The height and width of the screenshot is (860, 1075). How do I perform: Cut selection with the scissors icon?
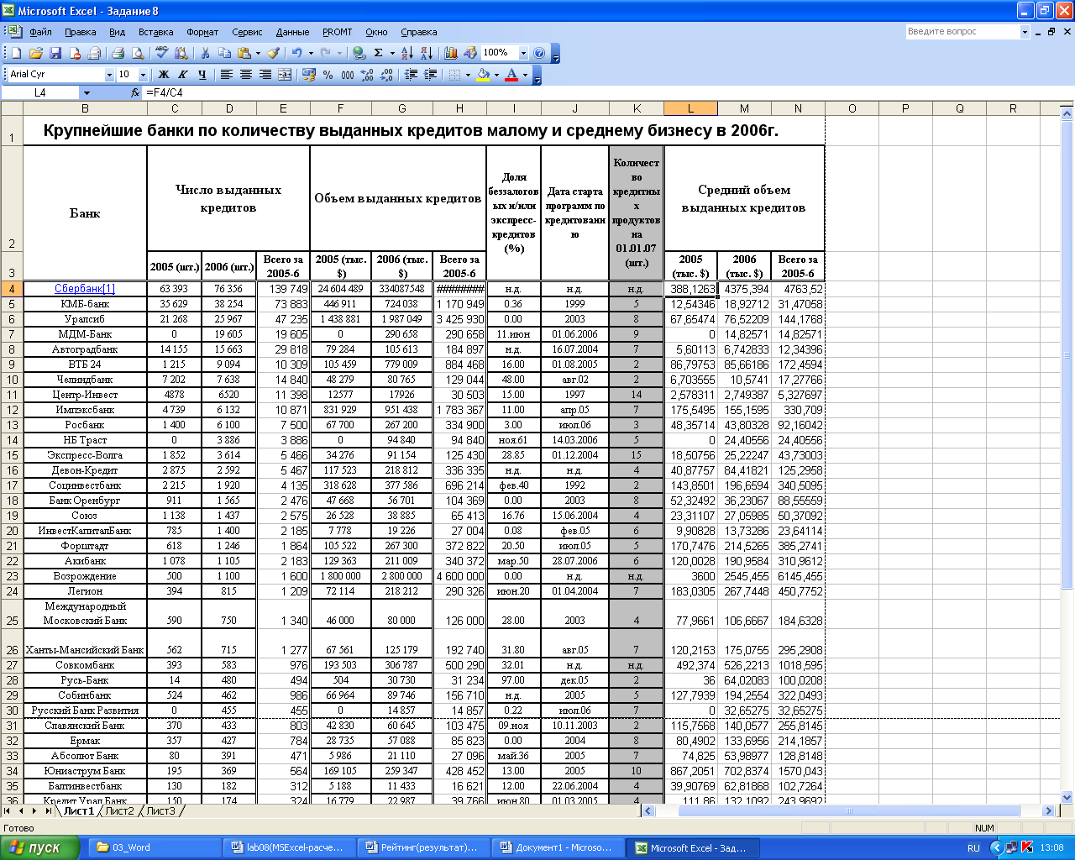tap(204, 53)
